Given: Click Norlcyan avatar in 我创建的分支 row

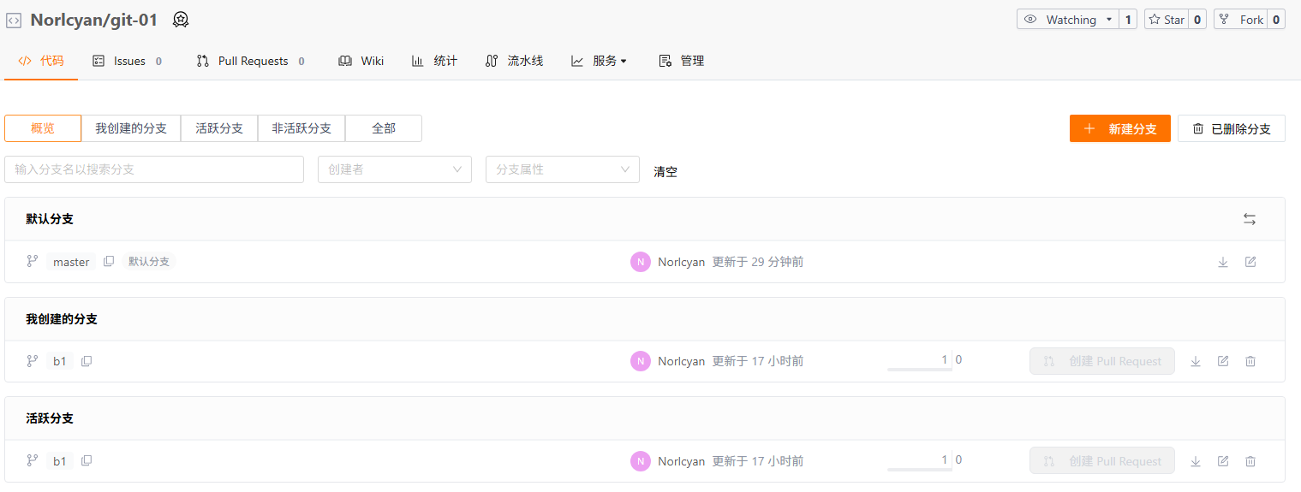Looking at the screenshot, I should click(x=641, y=361).
